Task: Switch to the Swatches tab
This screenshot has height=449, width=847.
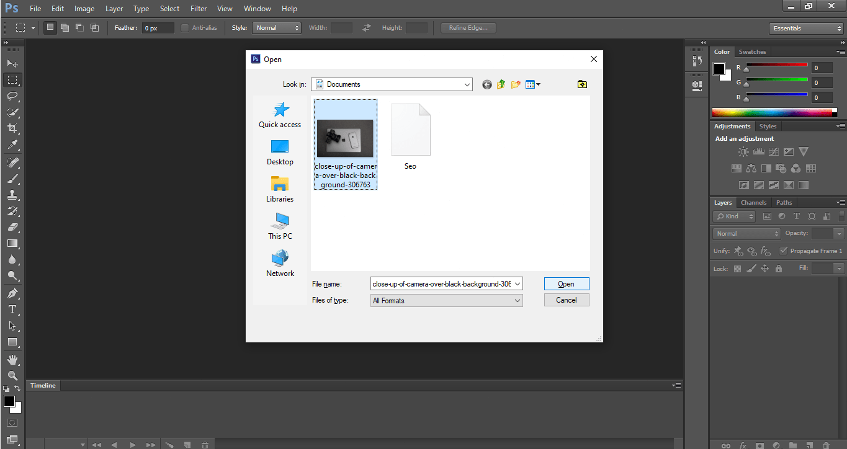Action: click(752, 51)
